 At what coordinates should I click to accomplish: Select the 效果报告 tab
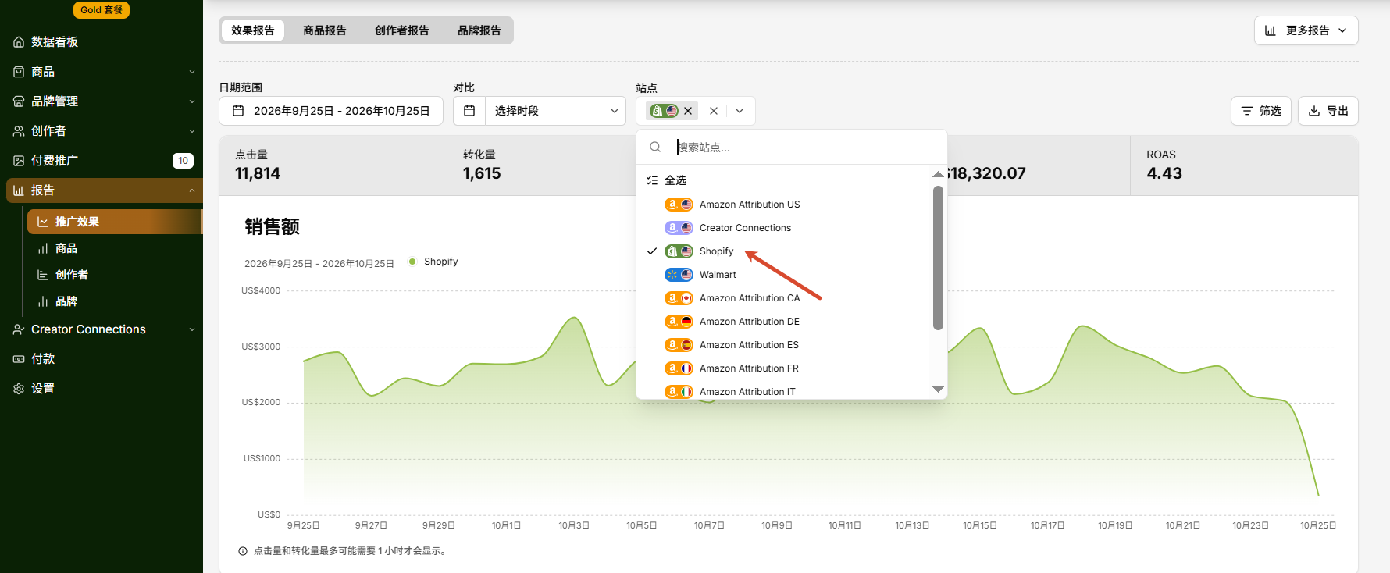[x=253, y=30]
